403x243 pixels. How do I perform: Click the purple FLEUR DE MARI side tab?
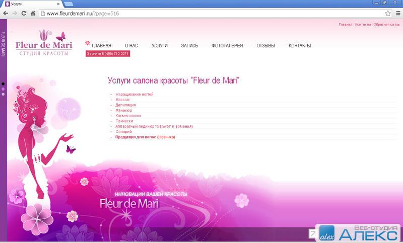(3, 44)
